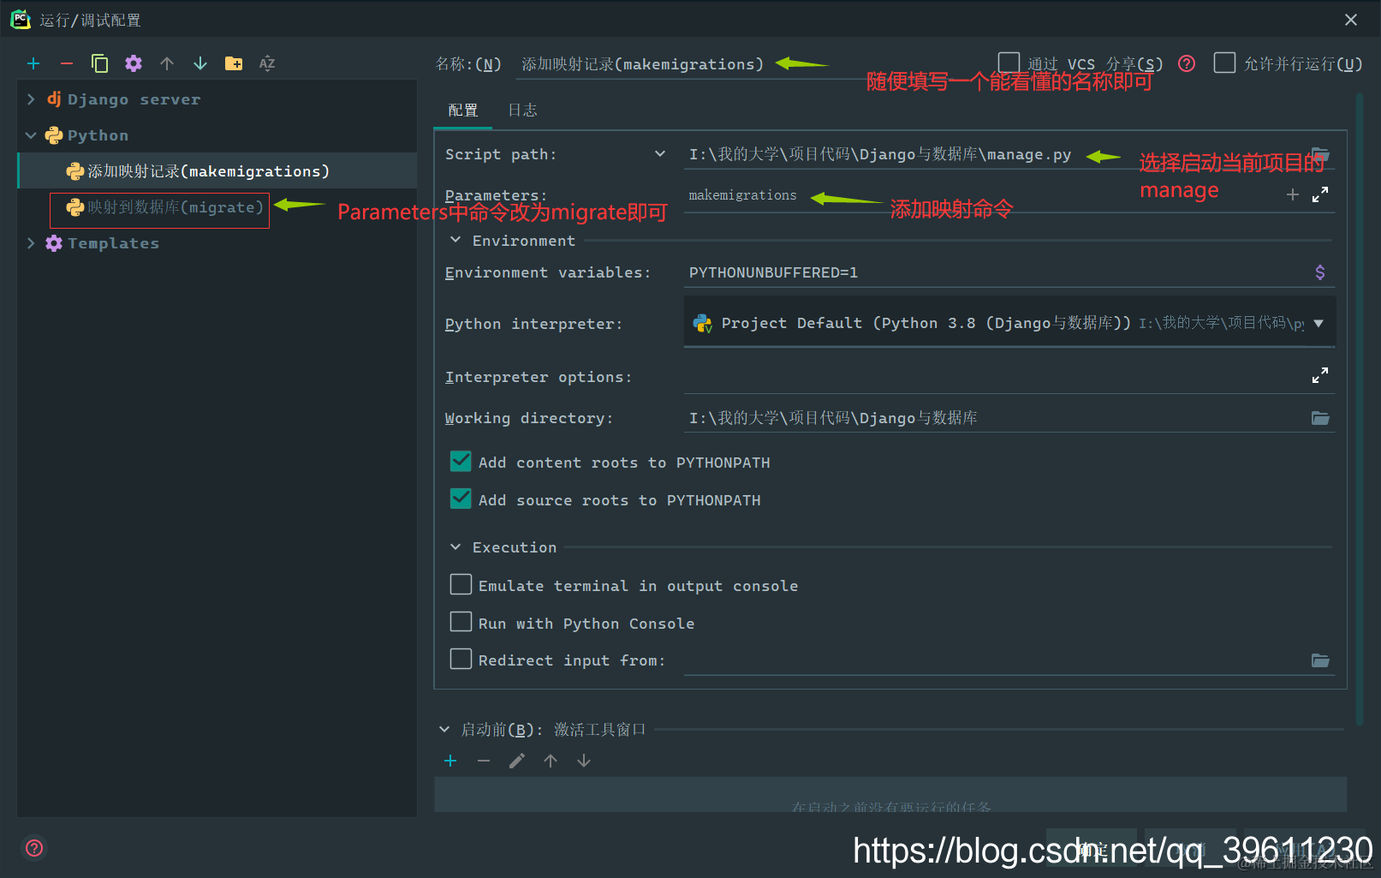The width and height of the screenshot is (1381, 878).
Task: Collapse Python tree node
Action: pyautogui.click(x=31, y=135)
